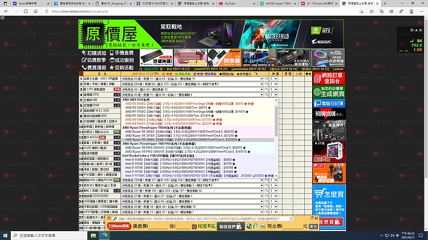The width and height of the screenshot is (428, 240).
Task: Go to the browser home page icon
Action: (x=36, y=11)
